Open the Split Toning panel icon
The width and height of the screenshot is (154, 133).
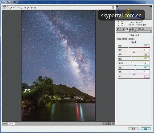click(x=130, y=29)
